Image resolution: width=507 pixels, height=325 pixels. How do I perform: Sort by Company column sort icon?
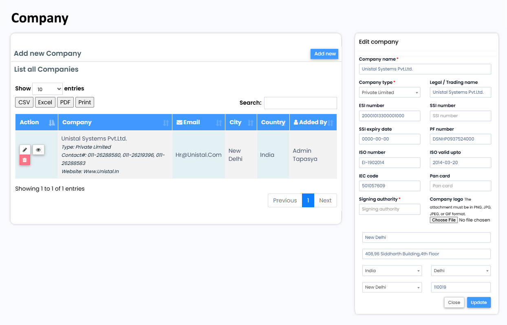(x=166, y=123)
